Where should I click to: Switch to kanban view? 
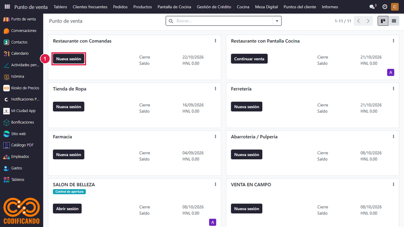tap(383, 21)
